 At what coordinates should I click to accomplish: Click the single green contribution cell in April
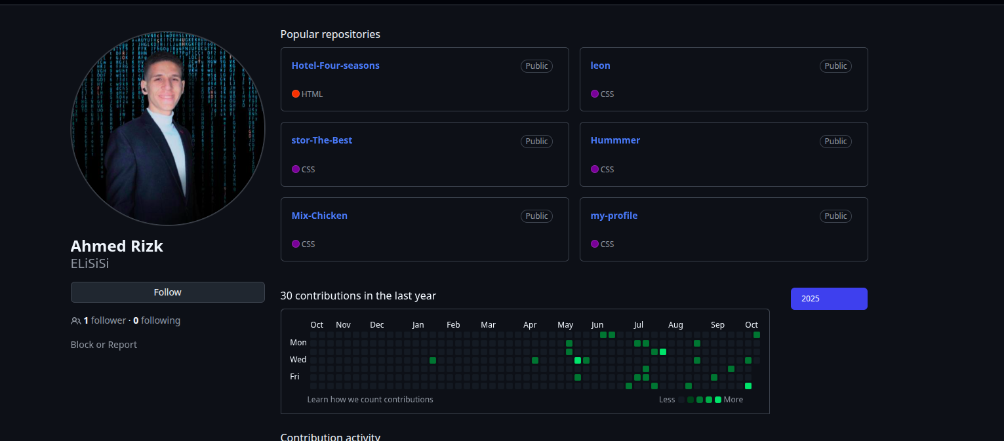(x=535, y=360)
